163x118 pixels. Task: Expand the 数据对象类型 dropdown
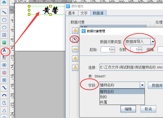pyautogui.click(x=153, y=42)
